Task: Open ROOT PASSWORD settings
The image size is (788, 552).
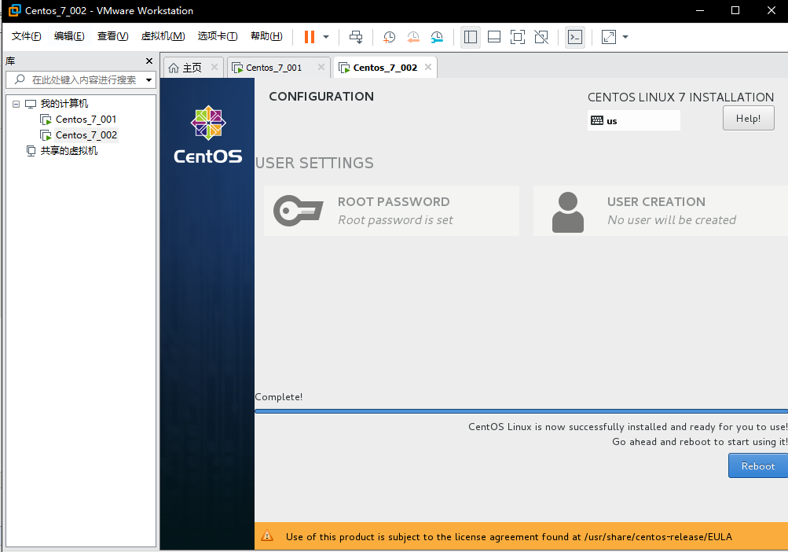Action: (391, 211)
